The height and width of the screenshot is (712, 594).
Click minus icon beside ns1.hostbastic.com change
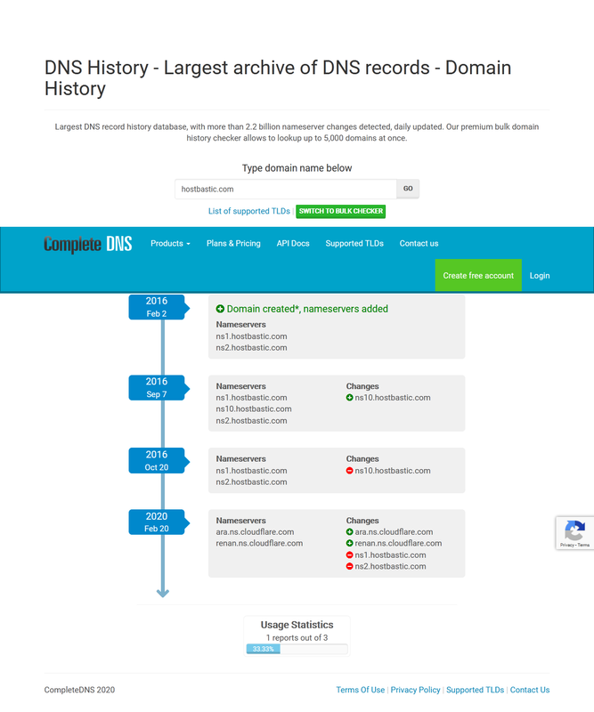click(349, 554)
